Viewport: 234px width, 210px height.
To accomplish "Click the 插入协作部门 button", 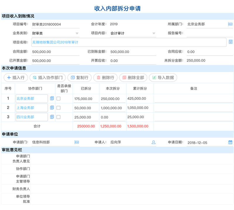I will coord(48,78).
